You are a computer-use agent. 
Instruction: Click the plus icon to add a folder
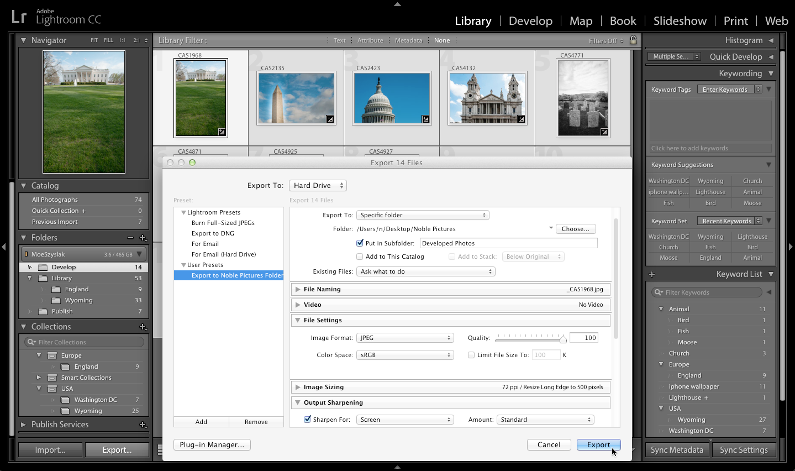(143, 238)
